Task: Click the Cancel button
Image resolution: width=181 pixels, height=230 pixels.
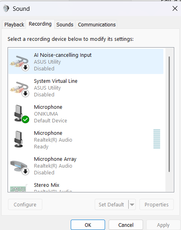Action: point(126,225)
